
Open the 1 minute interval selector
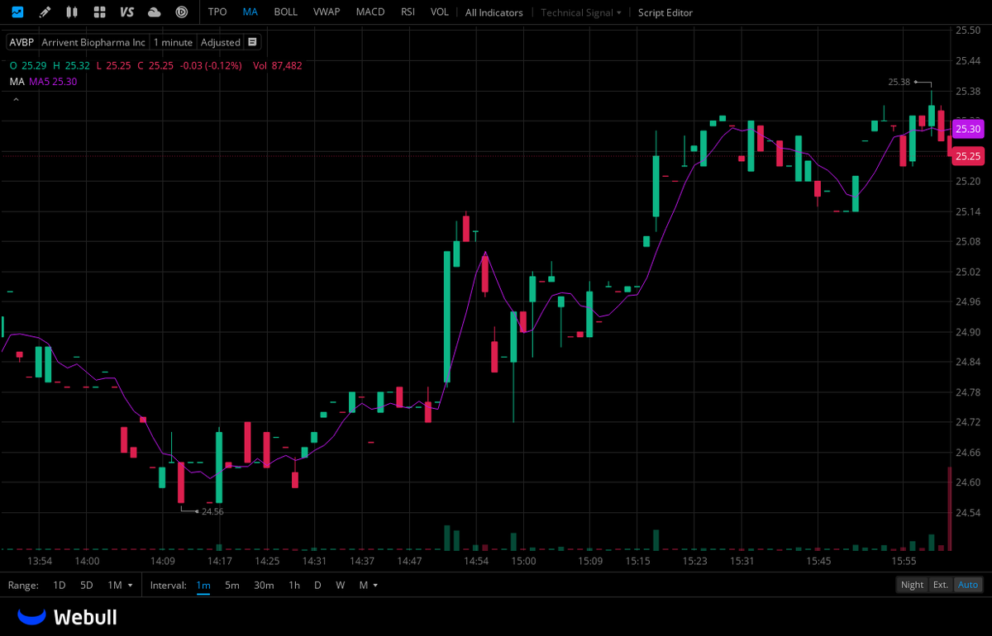tap(173, 42)
